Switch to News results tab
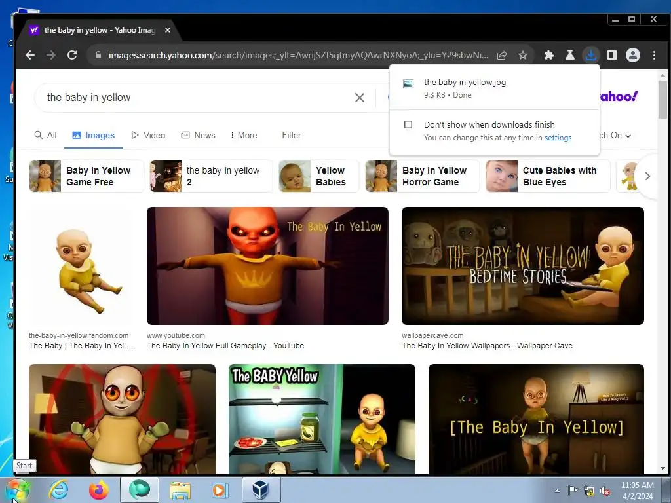 [198, 135]
